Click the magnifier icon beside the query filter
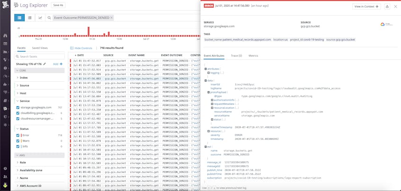Viewport: 401px width, 191px height. [49, 18]
